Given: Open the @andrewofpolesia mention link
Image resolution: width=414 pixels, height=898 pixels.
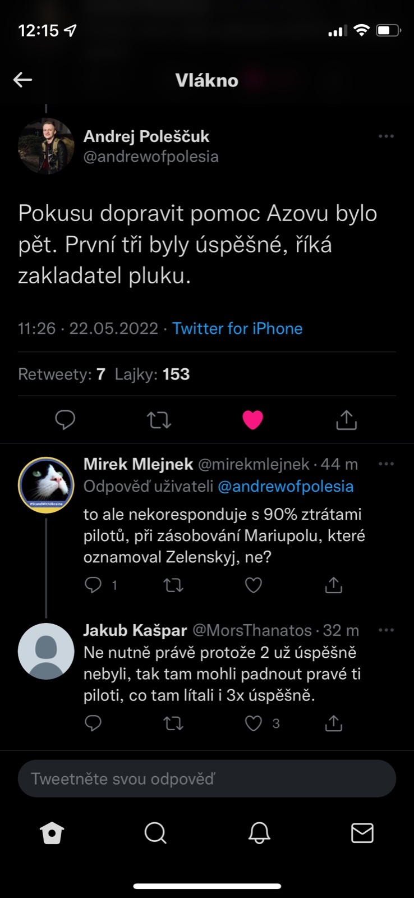Looking at the screenshot, I should coord(286,486).
